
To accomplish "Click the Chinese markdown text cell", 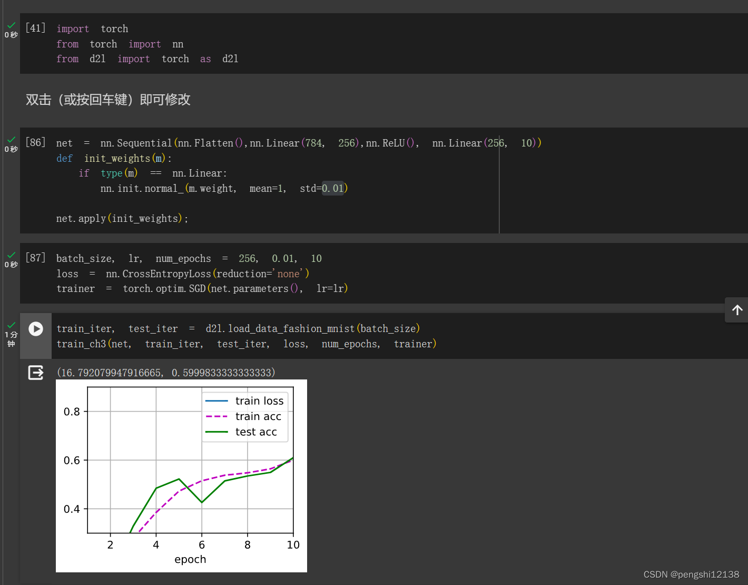I will (x=108, y=100).
